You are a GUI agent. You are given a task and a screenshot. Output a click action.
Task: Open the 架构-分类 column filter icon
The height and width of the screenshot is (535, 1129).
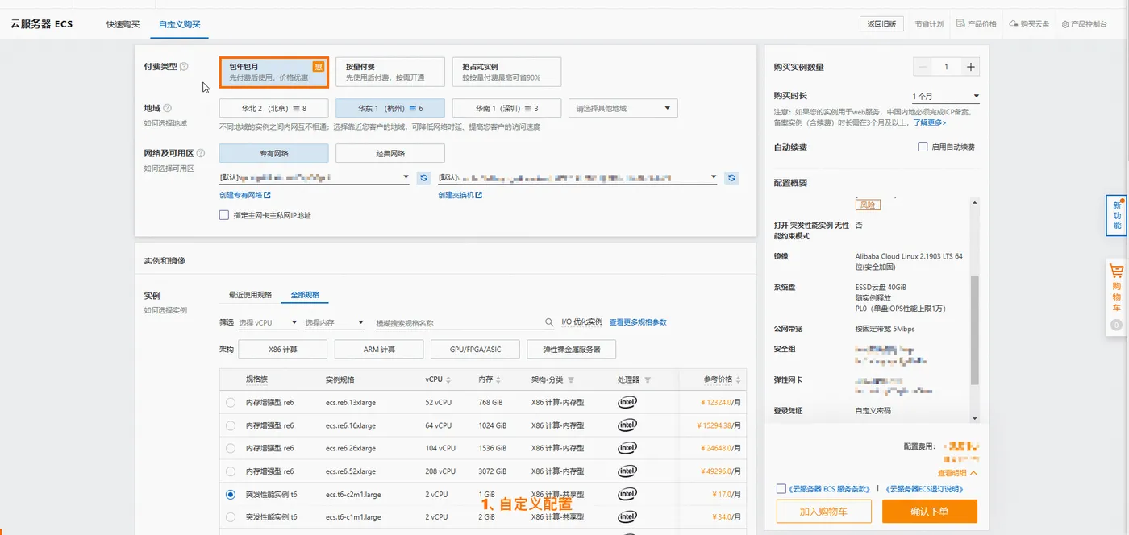[571, 380]
